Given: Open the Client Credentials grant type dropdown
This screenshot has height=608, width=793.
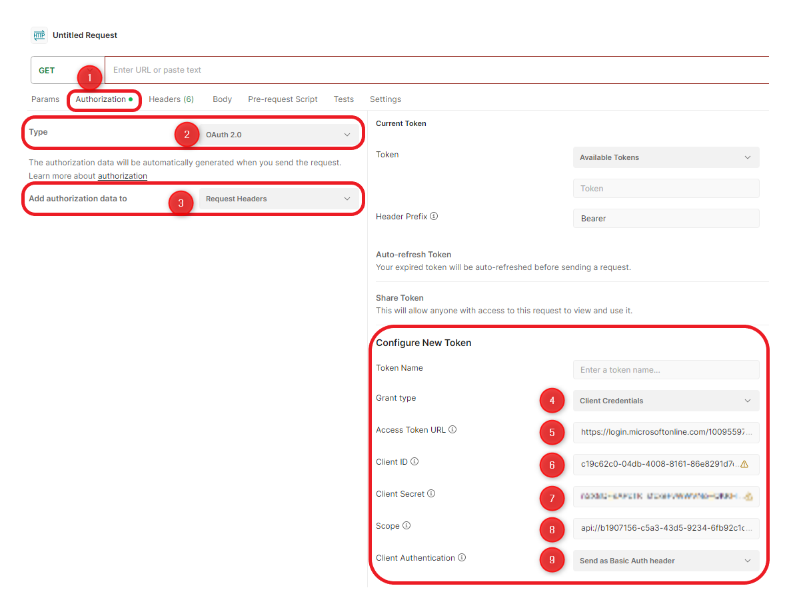Looking at the screenshot, I should (666, 401).
